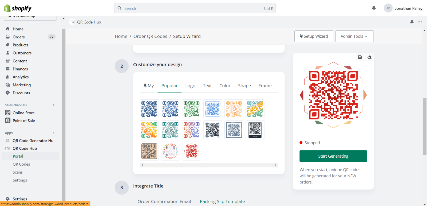Viewport: 427px width, 206px height.
Task: Select the circular dotted QR design
Action: coord(170,151)
